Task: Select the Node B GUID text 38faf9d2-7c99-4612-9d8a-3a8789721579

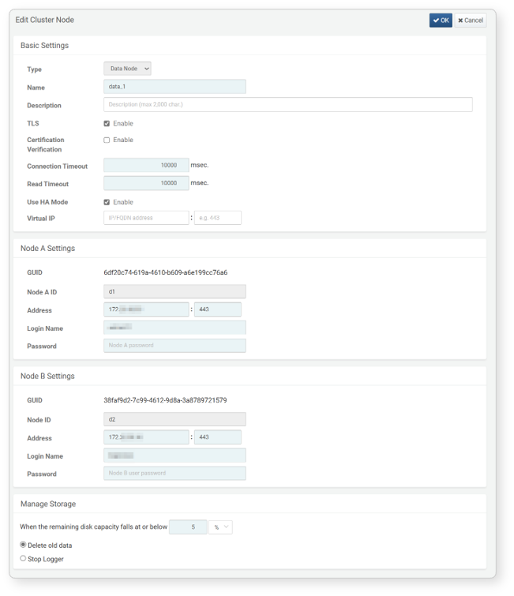Action: coord(165,400)
